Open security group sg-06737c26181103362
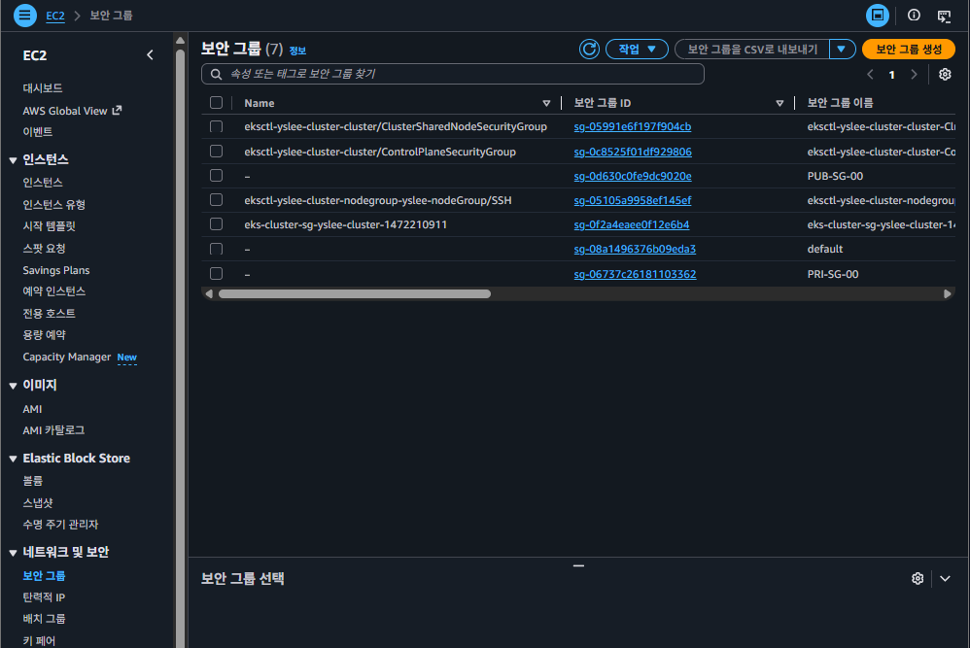Viewport: 970px width, 648px height. (x=635, y=274)
